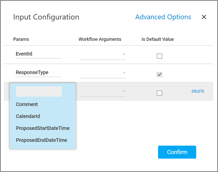218x172 pixels.
Task: Select ProposedEndDateTime from the dropdown list
Action: click(42, 140)
